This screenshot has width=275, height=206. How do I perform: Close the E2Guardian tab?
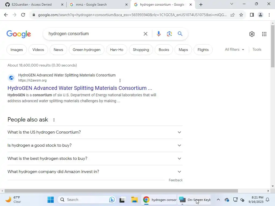[62, 5]
